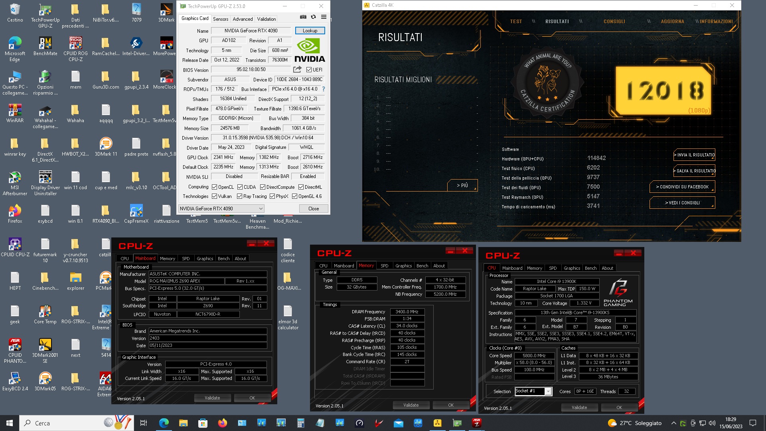Open the Validation tab in GPU-Z

tap(266, 19)
